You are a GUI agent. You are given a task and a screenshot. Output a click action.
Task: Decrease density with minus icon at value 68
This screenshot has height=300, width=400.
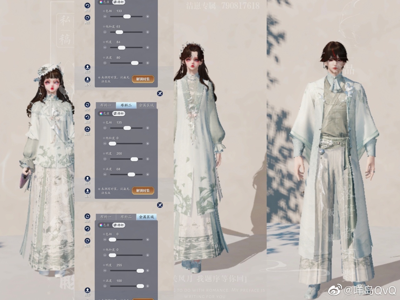point(105,175)
